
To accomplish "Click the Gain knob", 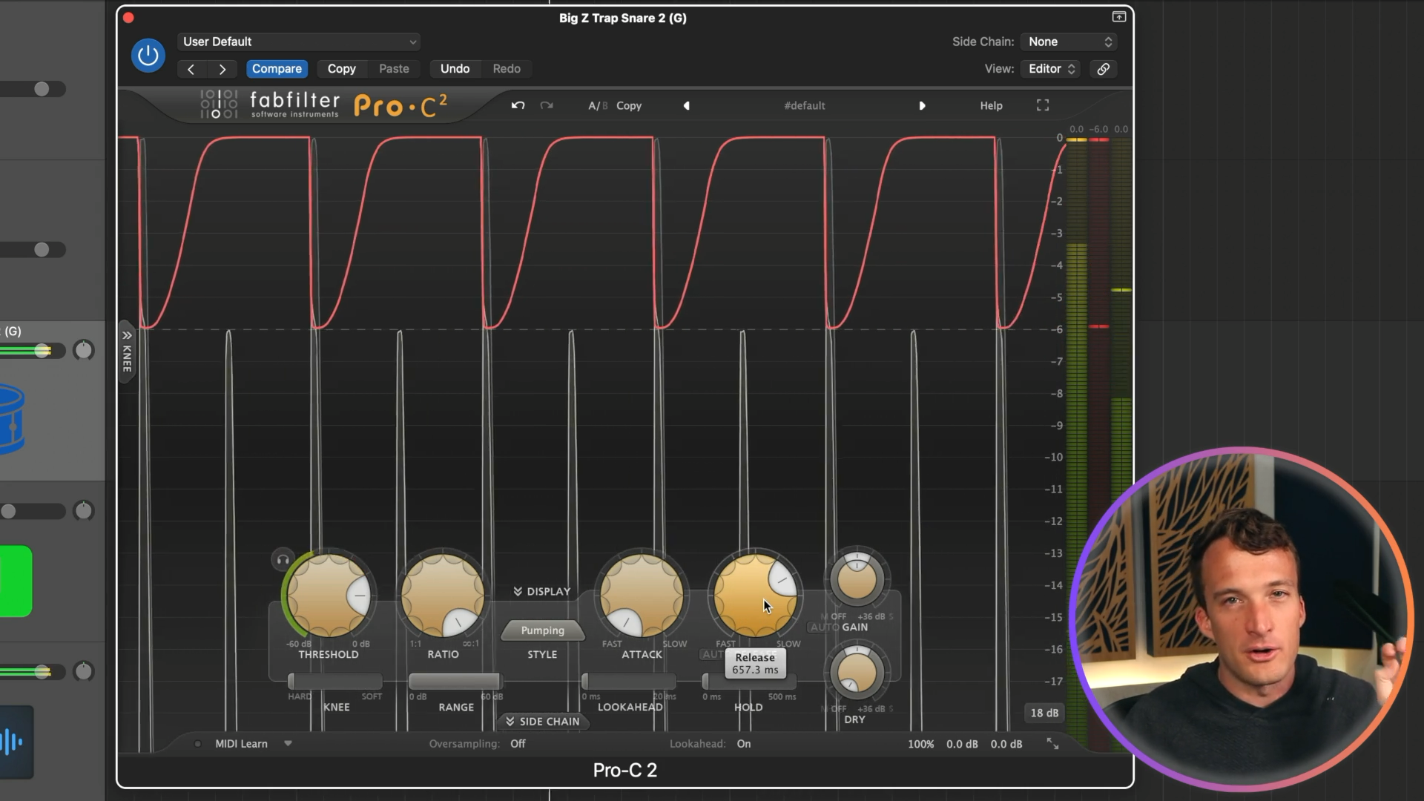I will click(857, 579).
